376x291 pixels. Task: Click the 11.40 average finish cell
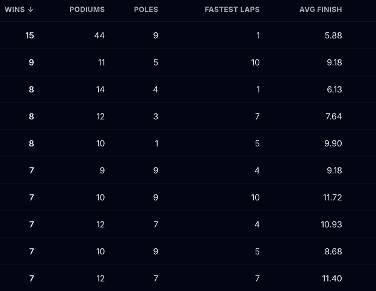332,278
